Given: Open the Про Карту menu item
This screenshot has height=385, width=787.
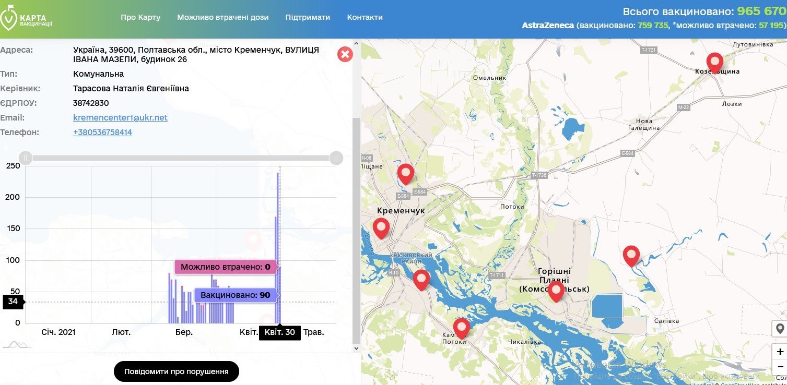Looking at the screenshot, I should 140,17.
